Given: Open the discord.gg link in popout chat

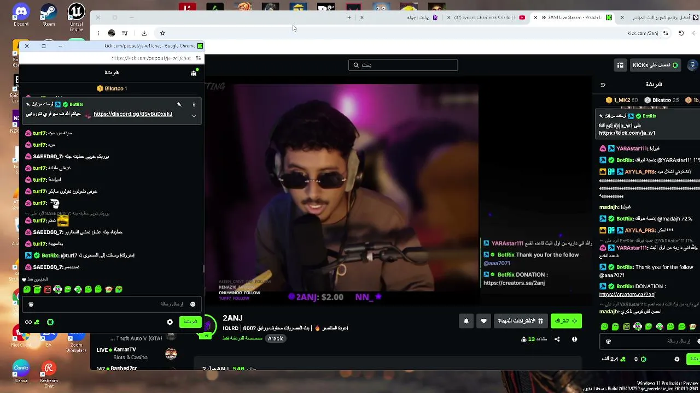Looking at the screenshot, I should (x=133, y=114).
